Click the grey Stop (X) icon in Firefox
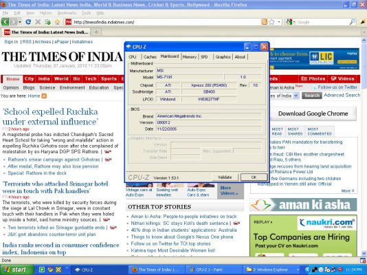The width and height of the screenshot is (367, 275). point(38,22)
